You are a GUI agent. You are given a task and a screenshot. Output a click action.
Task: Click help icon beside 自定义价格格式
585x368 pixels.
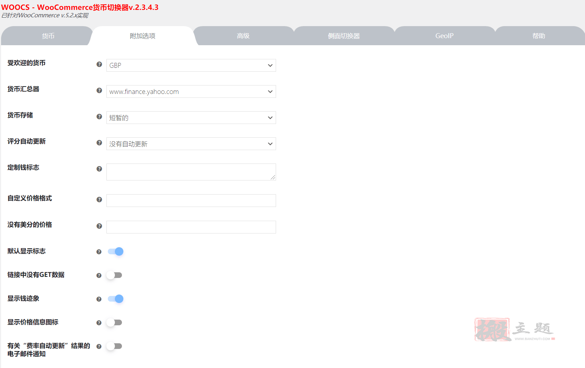tap(99, 200)
